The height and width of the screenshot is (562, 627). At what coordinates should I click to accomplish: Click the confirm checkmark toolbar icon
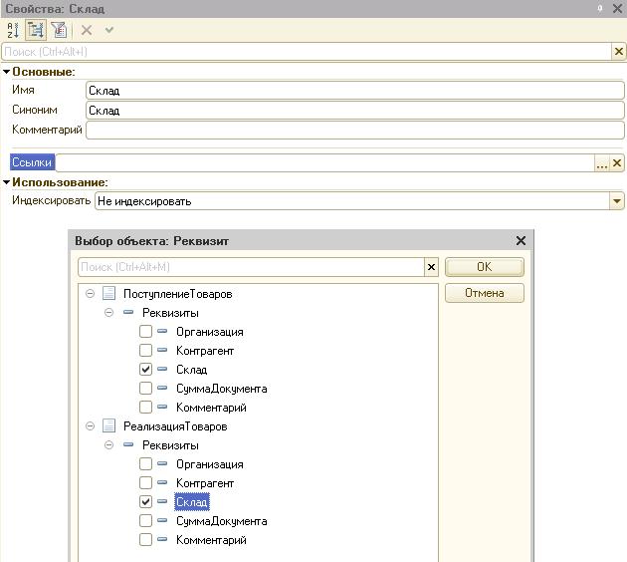point(109,30)
